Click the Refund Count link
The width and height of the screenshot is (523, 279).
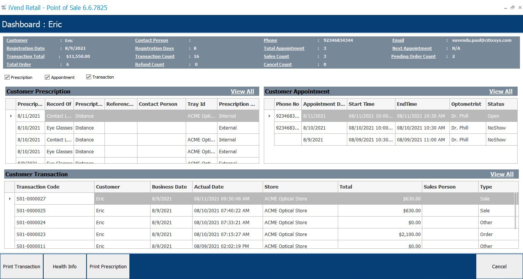click(x=149, y=64)
